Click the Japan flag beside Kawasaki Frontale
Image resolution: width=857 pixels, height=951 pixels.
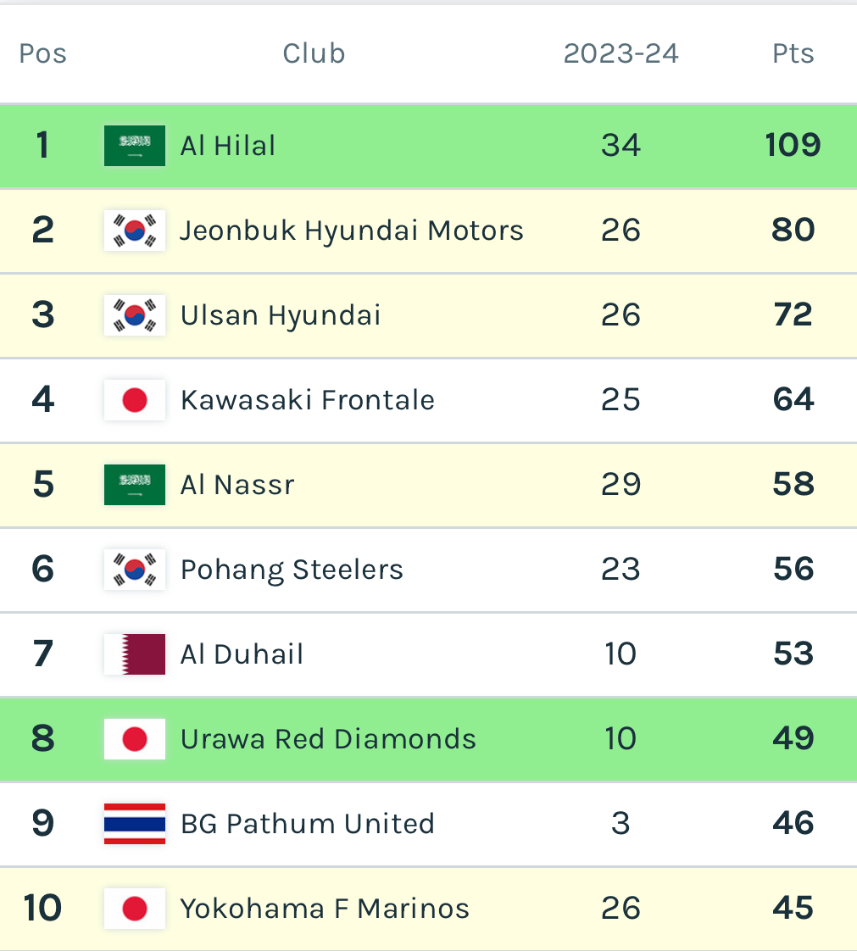coord(135,400)
